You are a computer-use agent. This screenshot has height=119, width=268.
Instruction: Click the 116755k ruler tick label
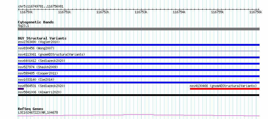(218, 12)
